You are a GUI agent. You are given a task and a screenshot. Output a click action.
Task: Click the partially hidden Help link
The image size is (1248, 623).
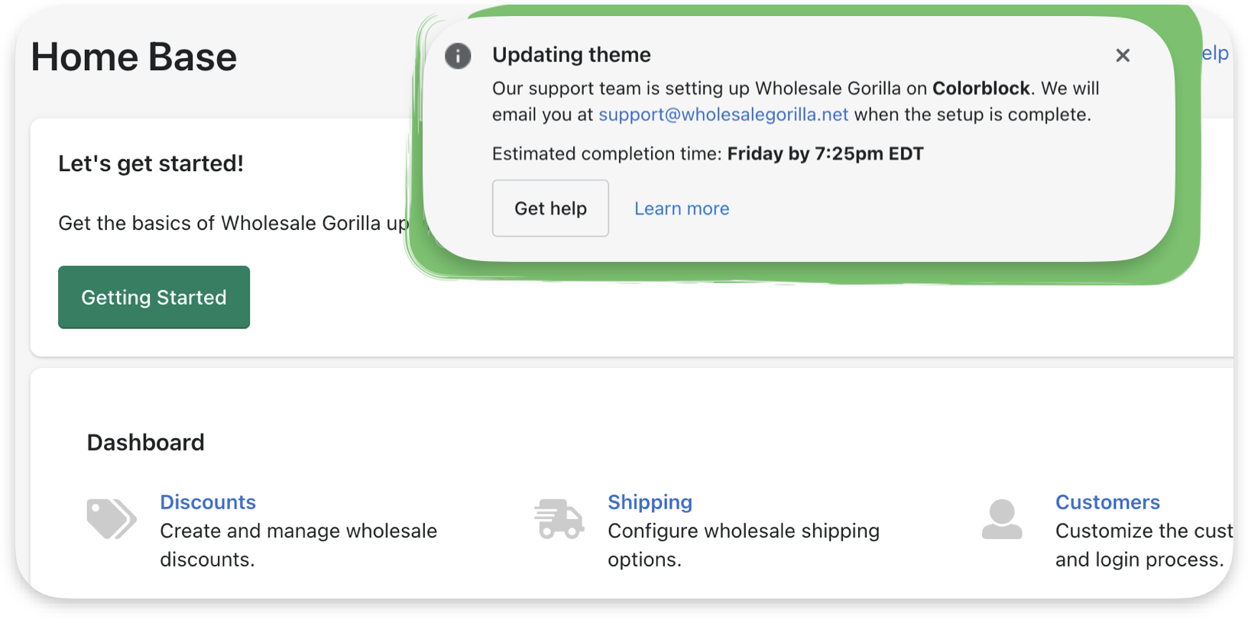(1215, 53)
